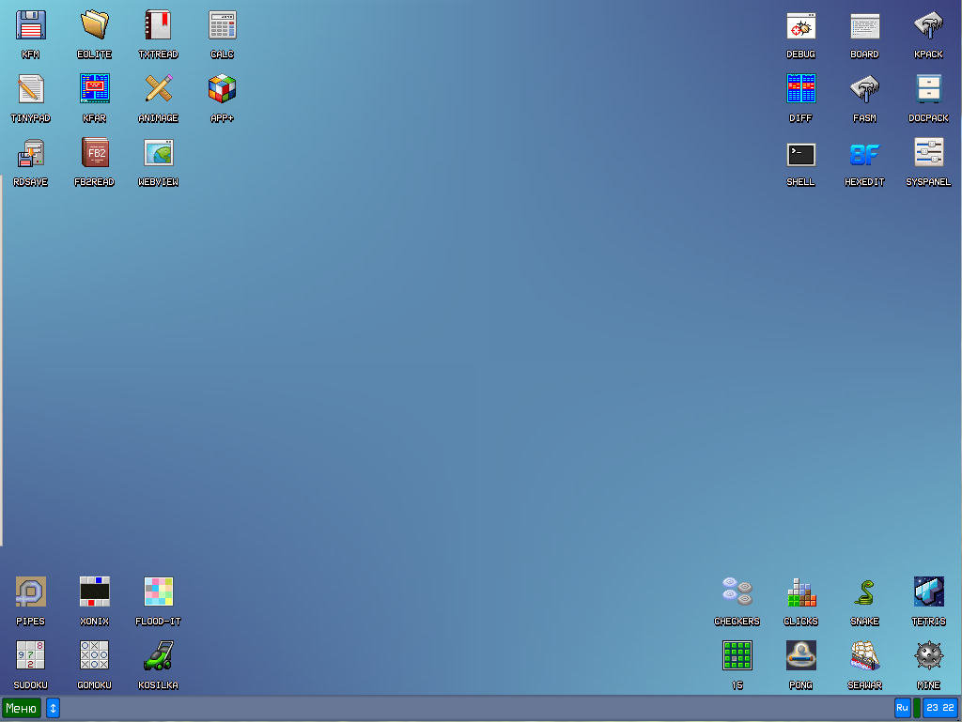This screenshot has width=962, height=722.
Task: Launch the HEXEDIT hex editor icon
Action: tap(864, 155)
